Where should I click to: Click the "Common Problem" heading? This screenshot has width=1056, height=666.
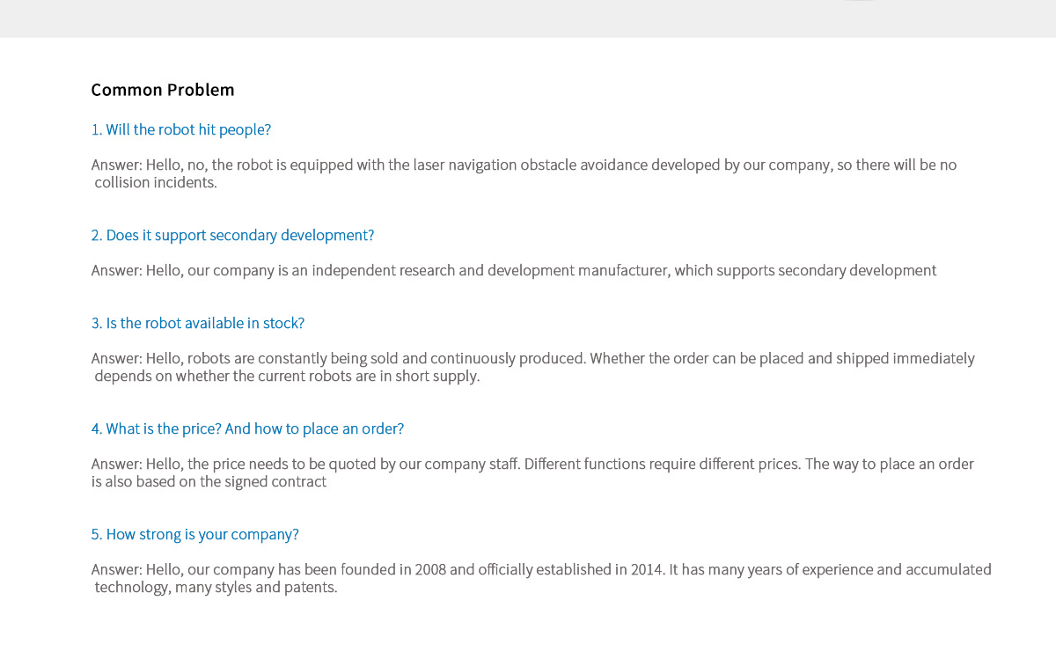163,90
